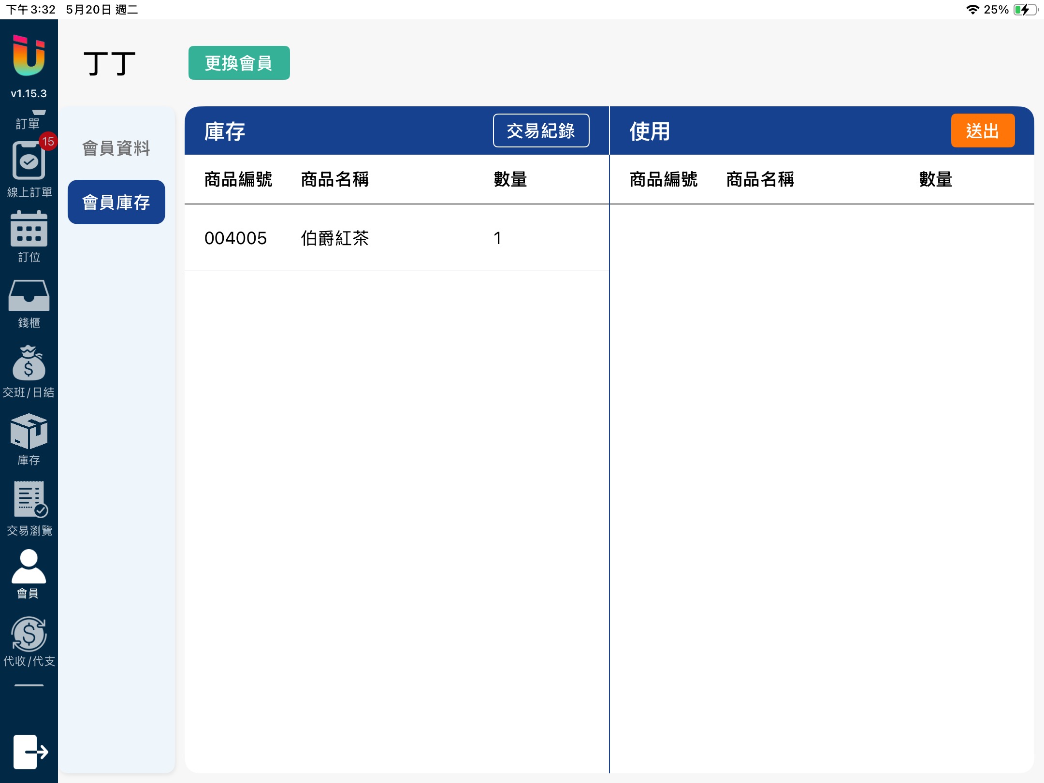Image resolution: width=1044 pixels, height=783 pixels.
Task: Select the 會員 member person icon
Action: tap(29, 567)
